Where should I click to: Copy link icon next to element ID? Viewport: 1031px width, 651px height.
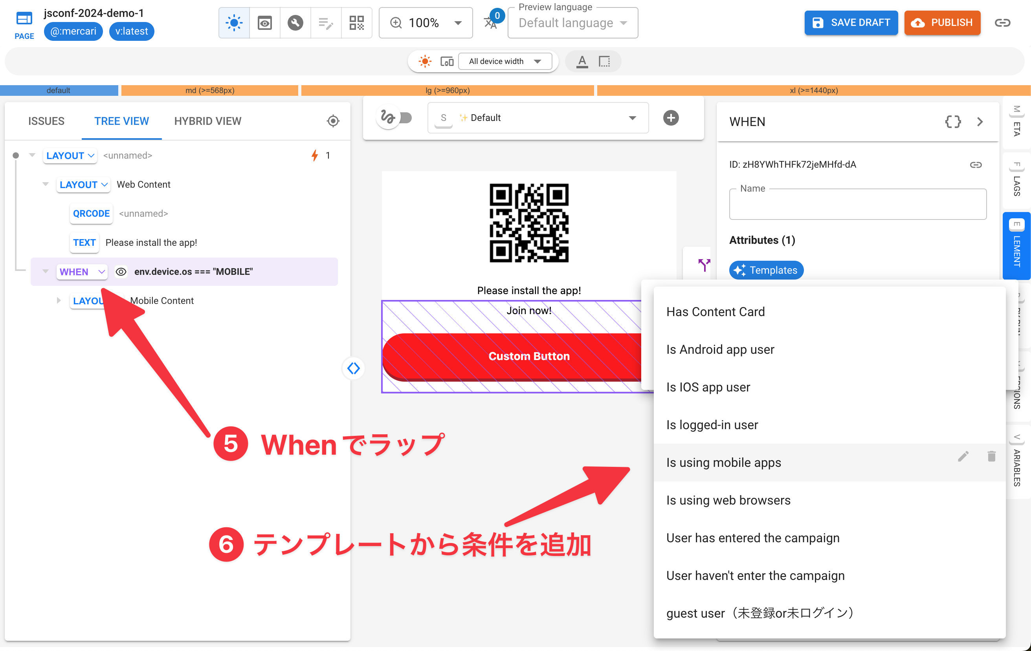pos(976,165)
